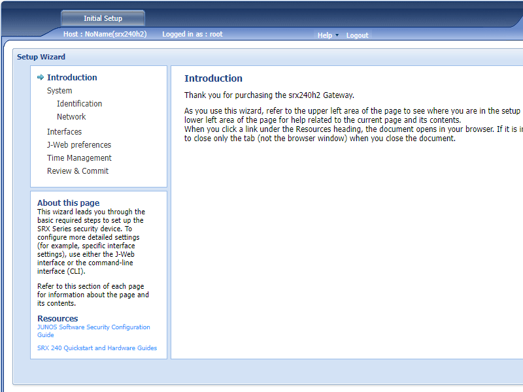This screenshot has height=392, width=523.
Task: Open the Interfaces wizard step
Action: (x=64, y=132)
